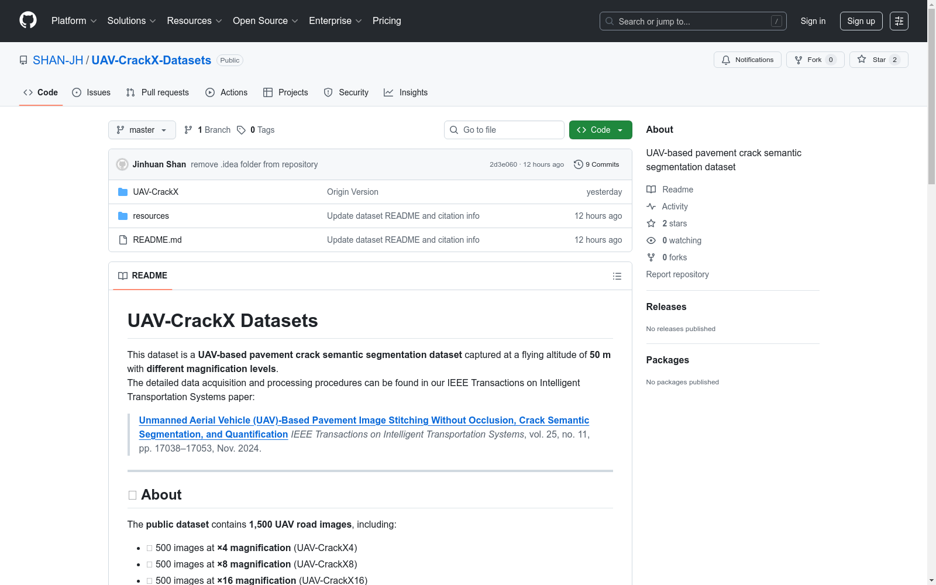Image resolution: width=936 pixels, height=585 pixels.
Task: Click the 1 Branch link
Action: pos(208,130)
